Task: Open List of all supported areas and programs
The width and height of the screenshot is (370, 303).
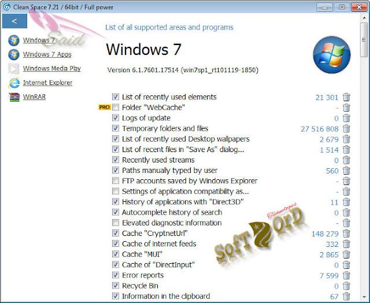Action: tap(169, 27)
